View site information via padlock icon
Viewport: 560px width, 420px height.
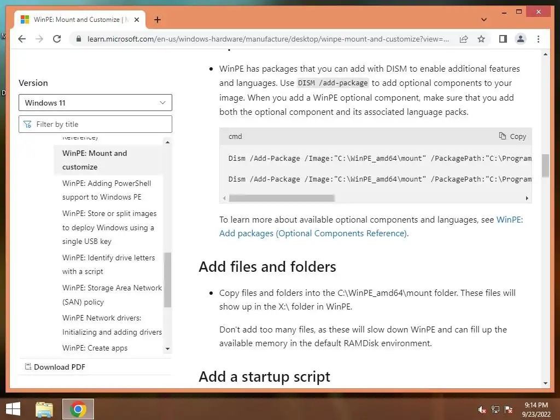[79, 39]
